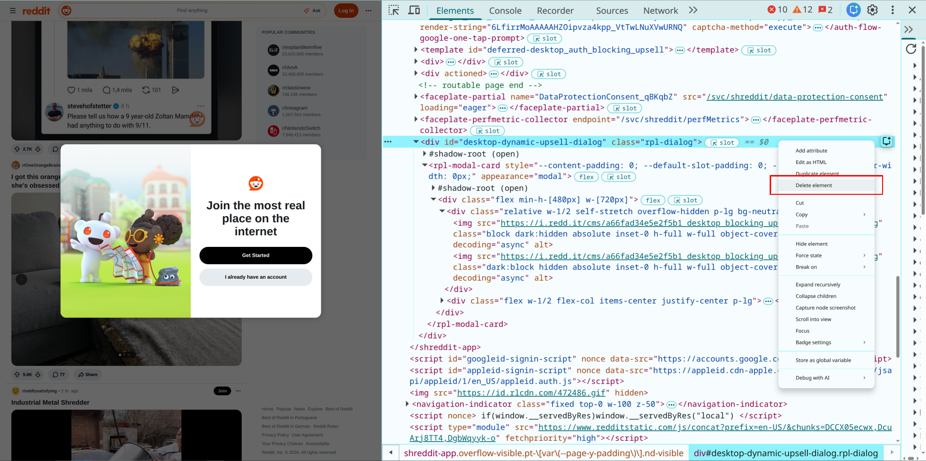This screenshot has width=926, height=461.
Task: Reveal the collapsed ellipsis in navigation-indicator
Action: pyautogui.click(x=671, y=405)
